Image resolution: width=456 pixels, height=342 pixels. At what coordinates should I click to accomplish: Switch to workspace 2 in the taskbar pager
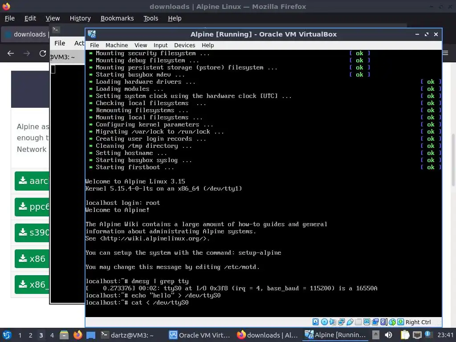coord(30,335)
